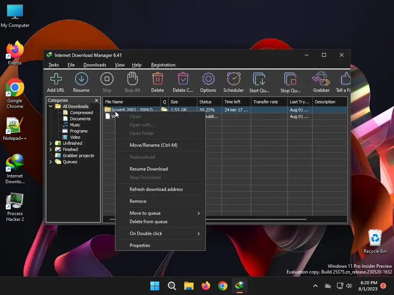Open File Explorer from the taskbar
394x295 pixels.
coord(189,286)
